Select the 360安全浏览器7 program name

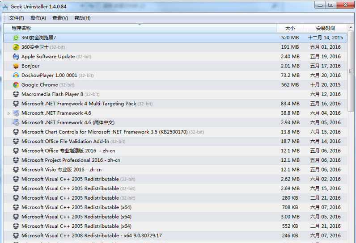[38, 38]
